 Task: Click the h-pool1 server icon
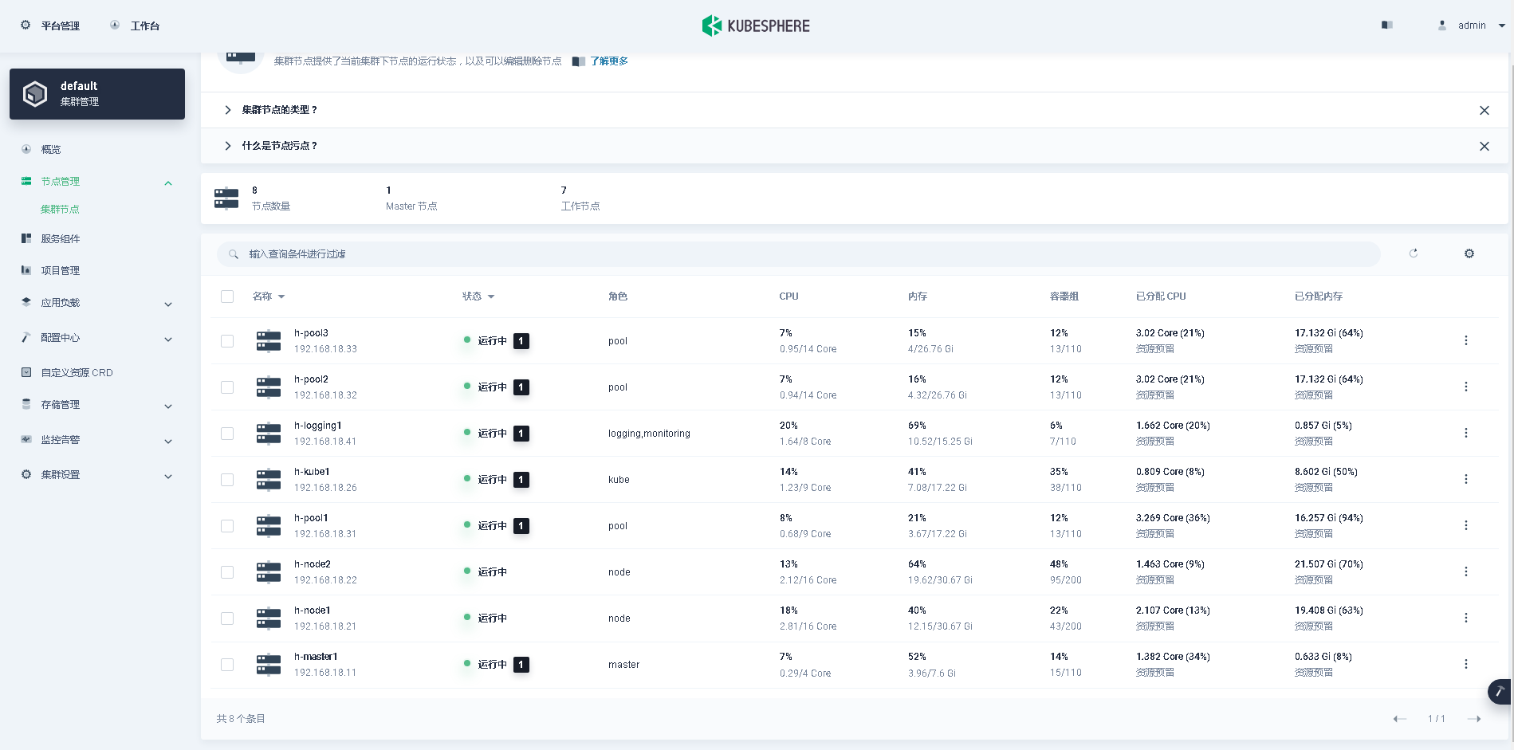coord(269,526)
